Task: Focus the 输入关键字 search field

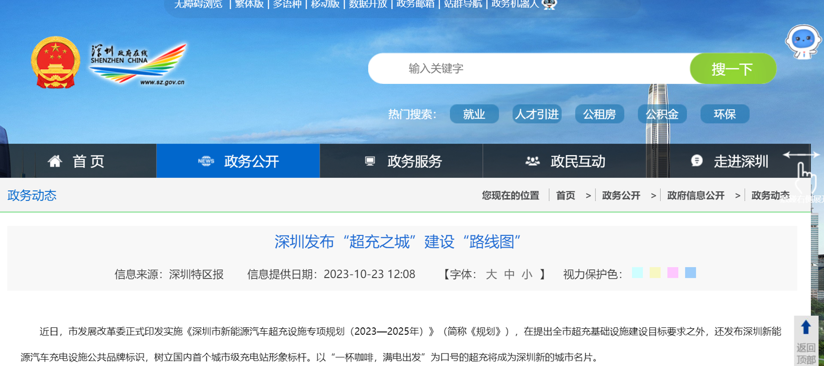Action: (529, 69)
